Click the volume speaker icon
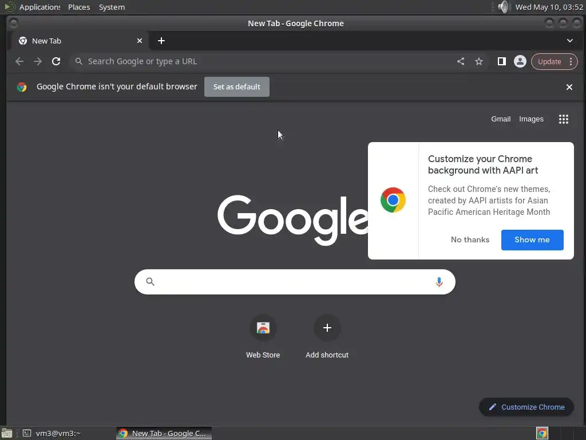The height and width of the screenshot is (440, 586). click(504, 7)
